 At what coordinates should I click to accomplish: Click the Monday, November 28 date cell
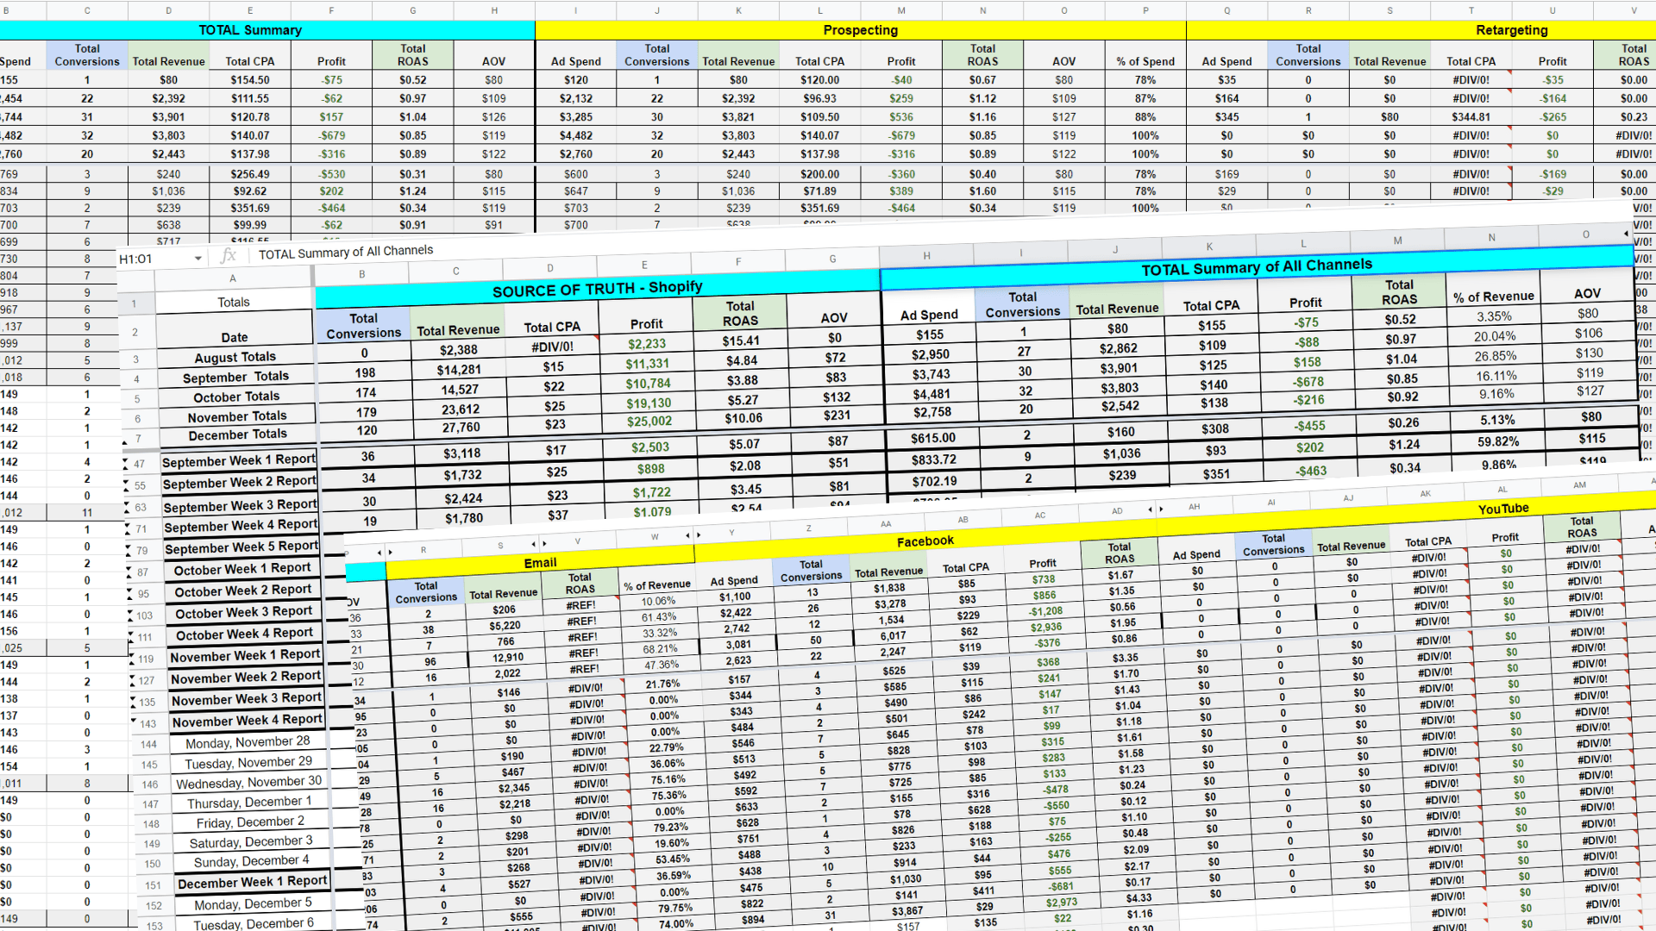click(248, 742)
